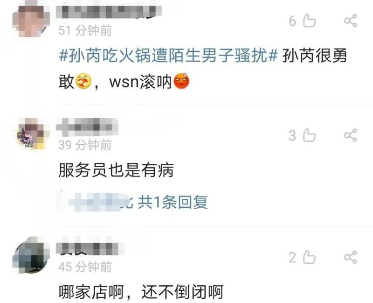This screenshot has width=373, height=303.
Task: Share the comment posted 51 分钟前
Action: point(351,21)
